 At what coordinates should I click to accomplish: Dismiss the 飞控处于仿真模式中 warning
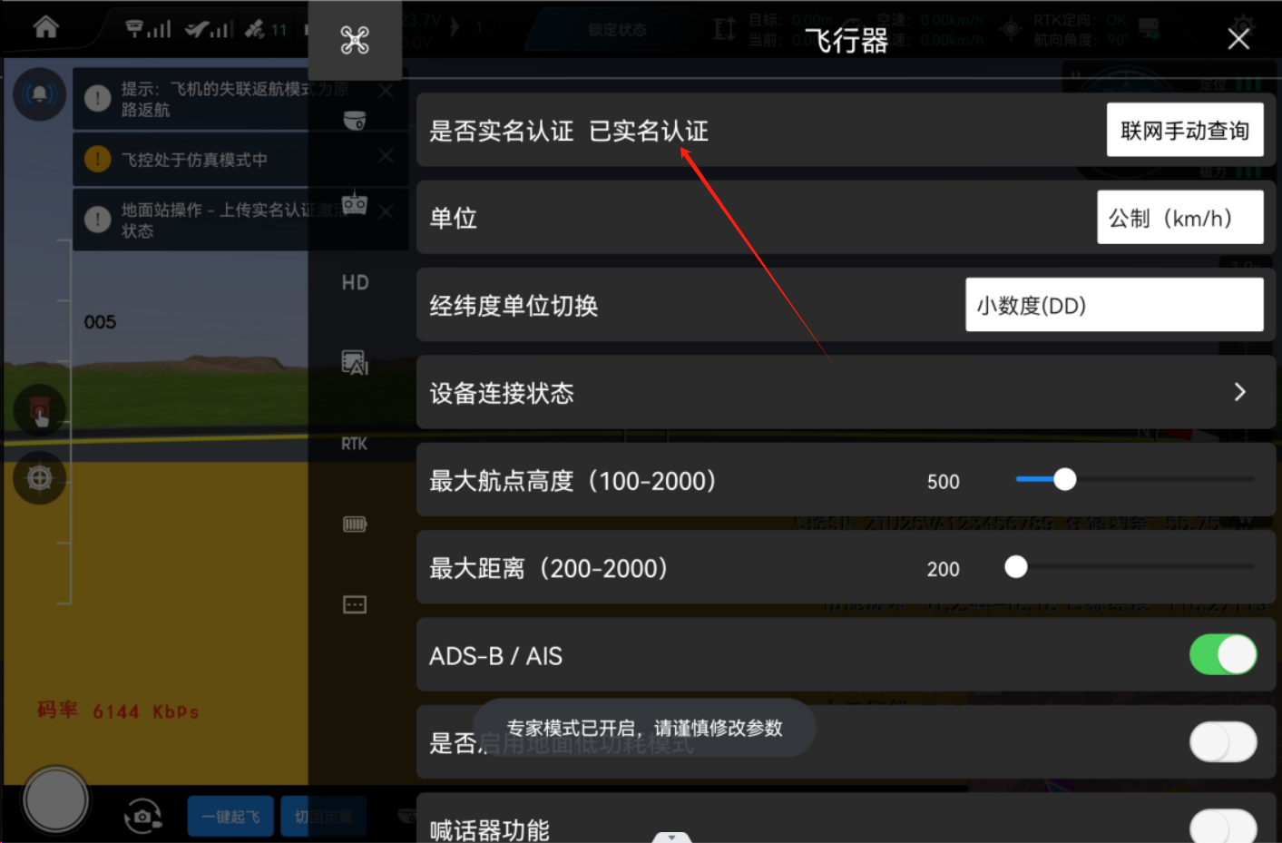click(386, 155)
